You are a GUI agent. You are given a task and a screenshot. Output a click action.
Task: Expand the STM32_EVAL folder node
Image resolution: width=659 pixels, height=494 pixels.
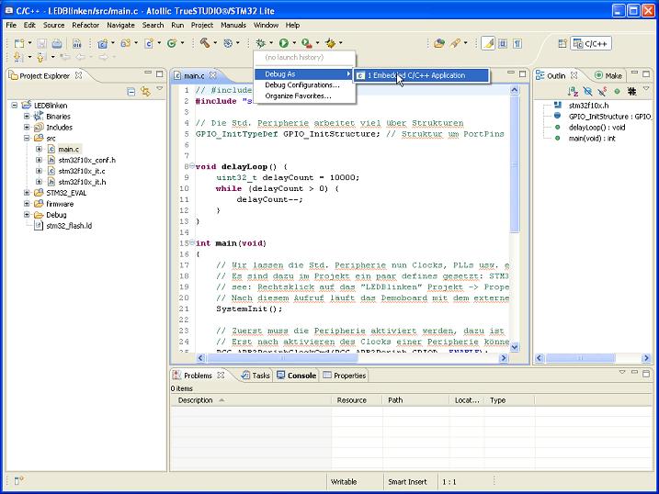27,193
